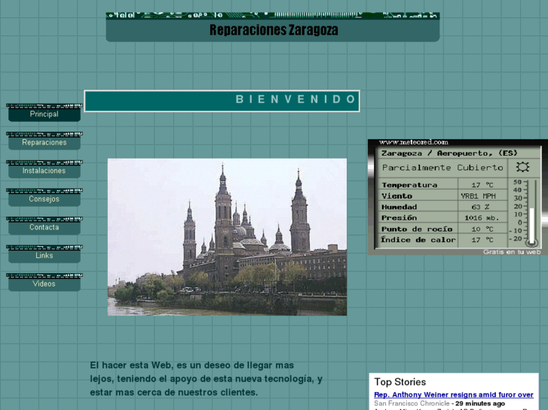Click the Links navigation button
Screen dimensions: 548x410
pyautogui.click(x=44, y=256)
